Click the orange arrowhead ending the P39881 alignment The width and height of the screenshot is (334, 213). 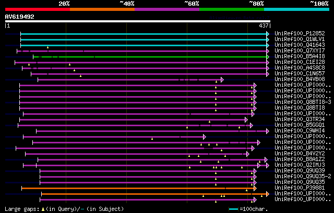(x=255, y=188)
